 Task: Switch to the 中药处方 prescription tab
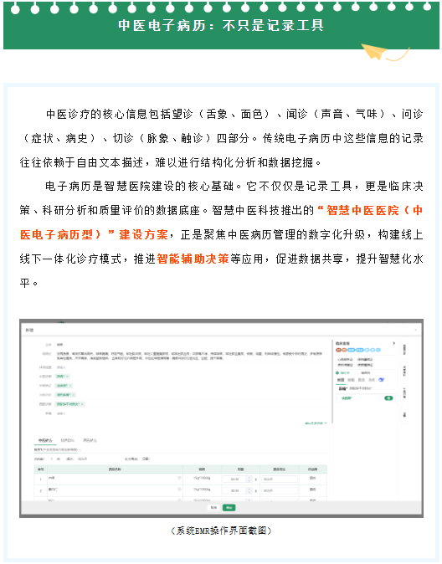click(x=45, y=440)
